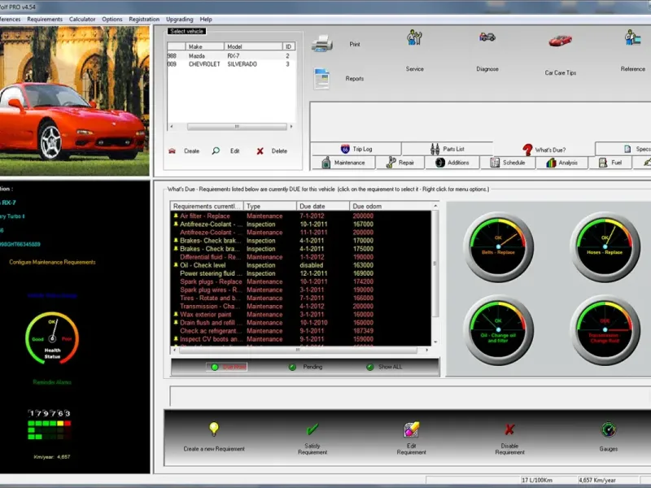This screenshot has width=651, height=488.
Task: Click the Diagnose car icon
Action: pos(487,37)
